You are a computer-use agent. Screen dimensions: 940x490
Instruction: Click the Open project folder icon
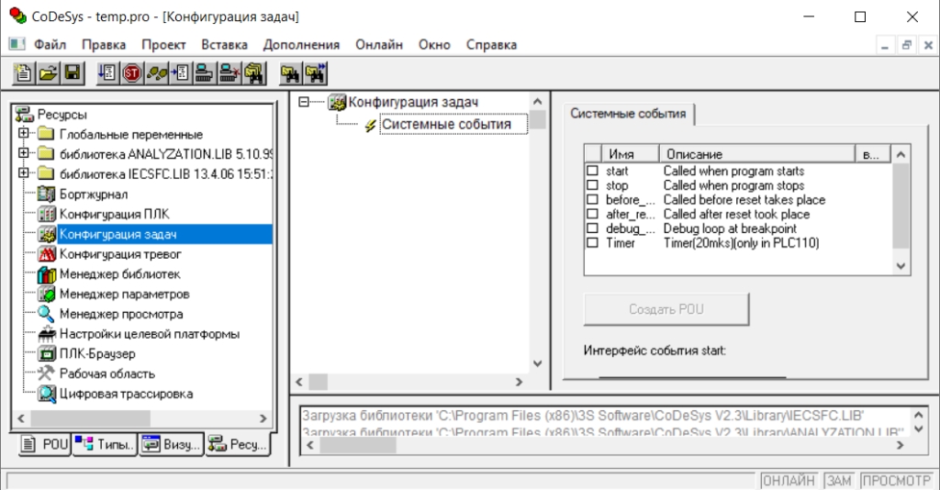pyautogui.click(x=48, y=73)
